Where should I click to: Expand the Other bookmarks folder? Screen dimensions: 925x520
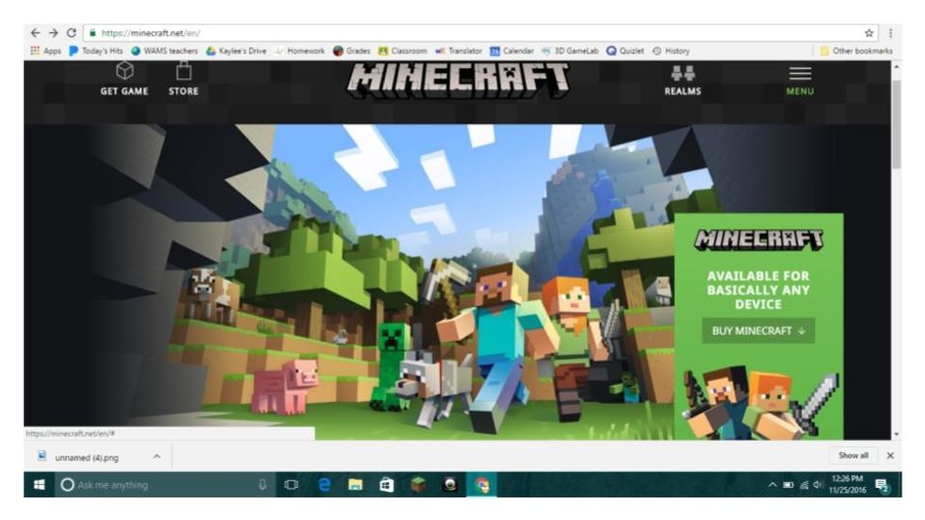[x=857, y=51]
